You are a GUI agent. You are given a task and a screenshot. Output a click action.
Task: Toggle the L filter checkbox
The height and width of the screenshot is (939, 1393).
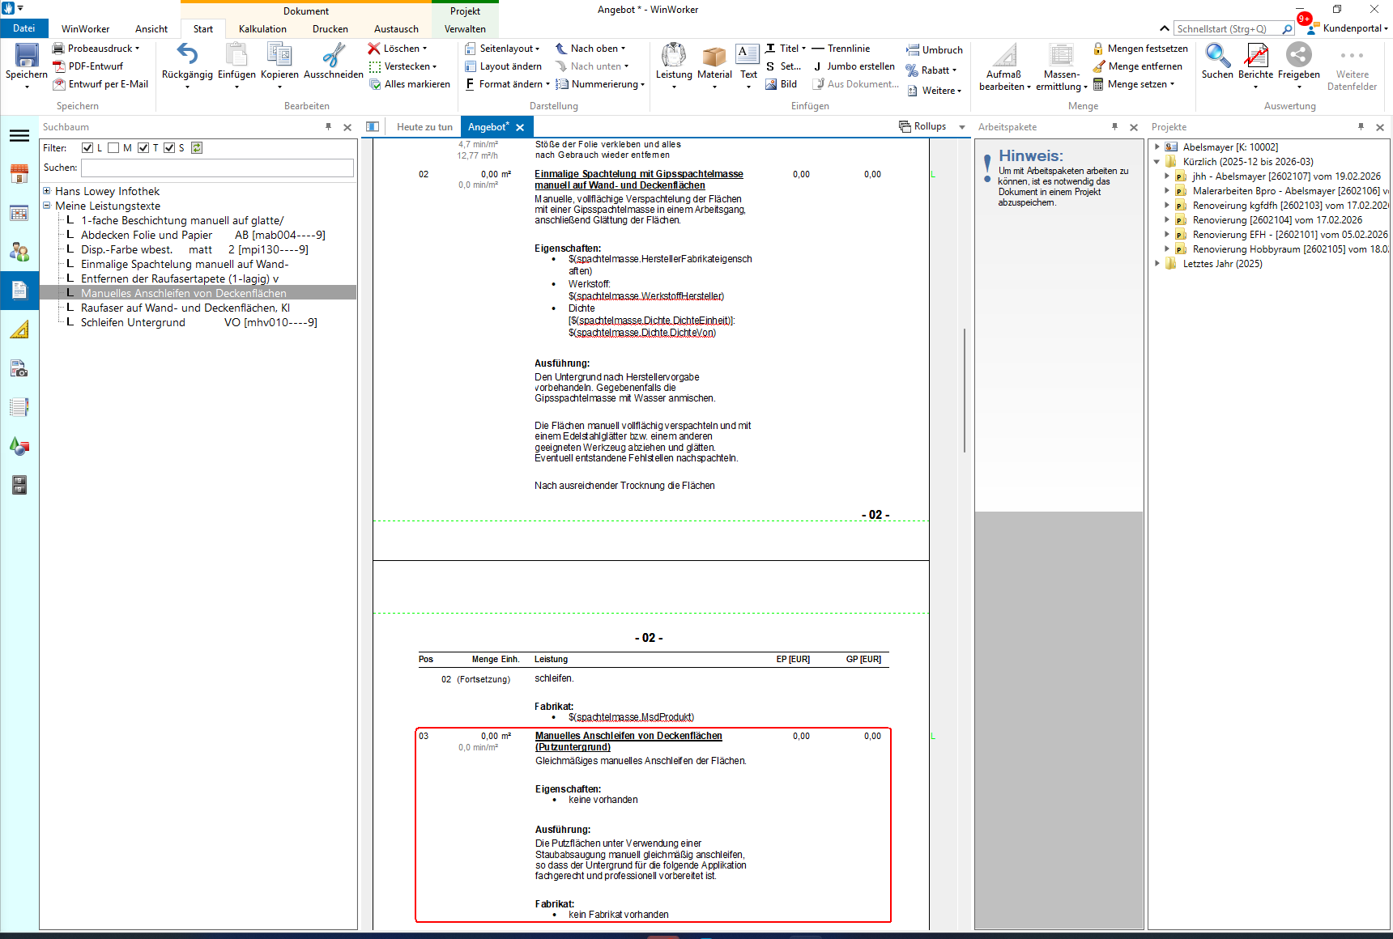(87, 148)
